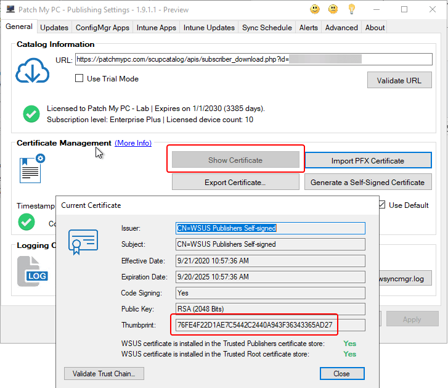Click the Validate Trust Chain button

pos(104,373)
